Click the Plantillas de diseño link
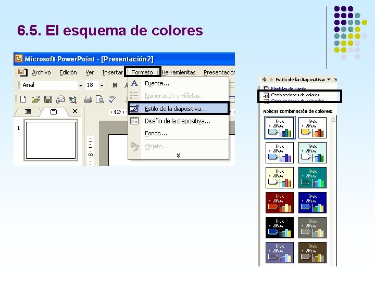 [289, 88]
